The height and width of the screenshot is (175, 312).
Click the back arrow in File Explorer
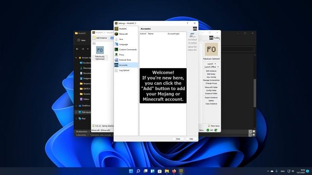(x=77, y=49)
